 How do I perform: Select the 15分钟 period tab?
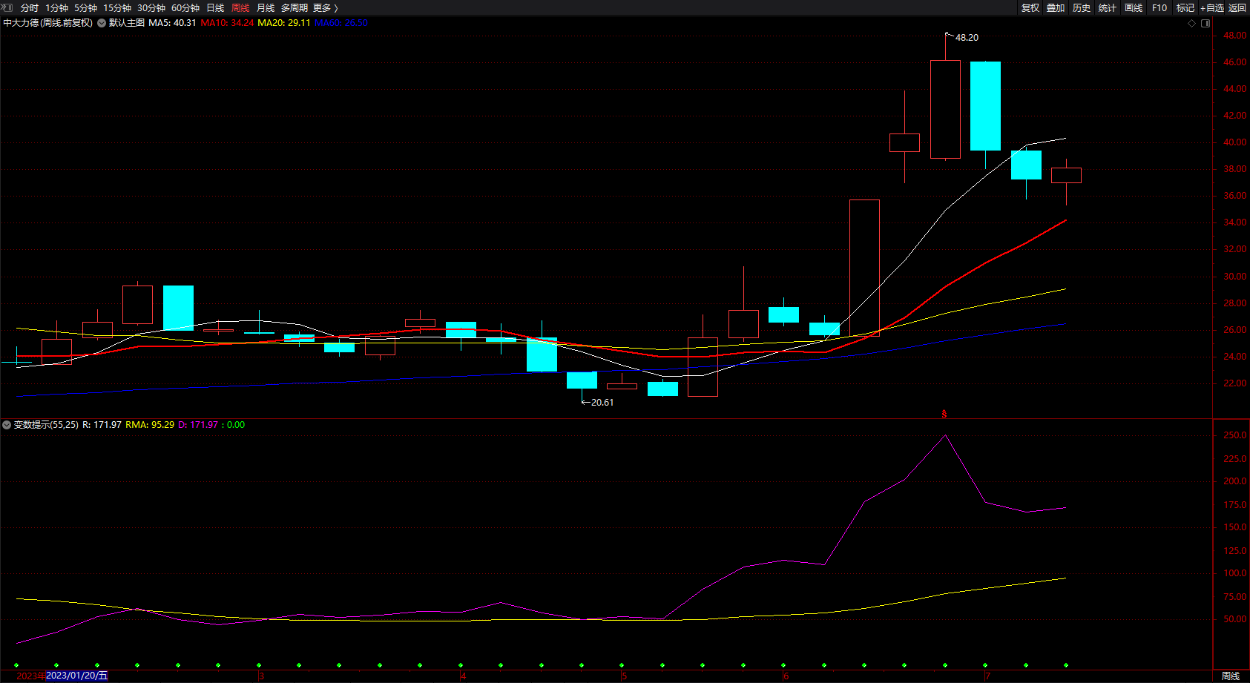point(117,7)
